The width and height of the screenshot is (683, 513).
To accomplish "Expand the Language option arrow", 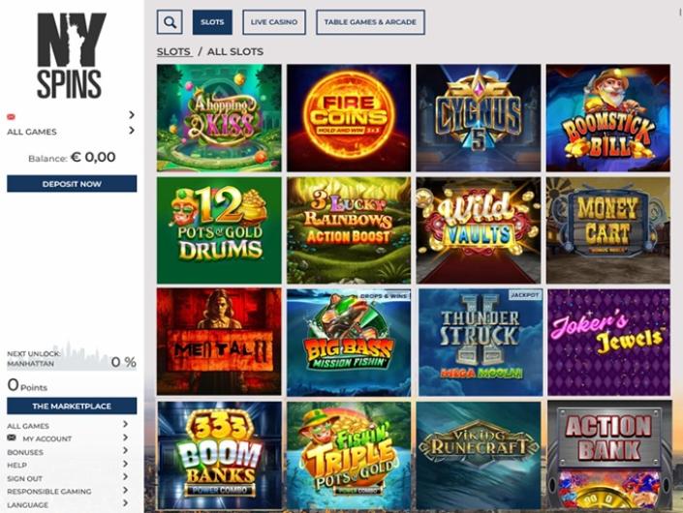I will coord(125,503).
